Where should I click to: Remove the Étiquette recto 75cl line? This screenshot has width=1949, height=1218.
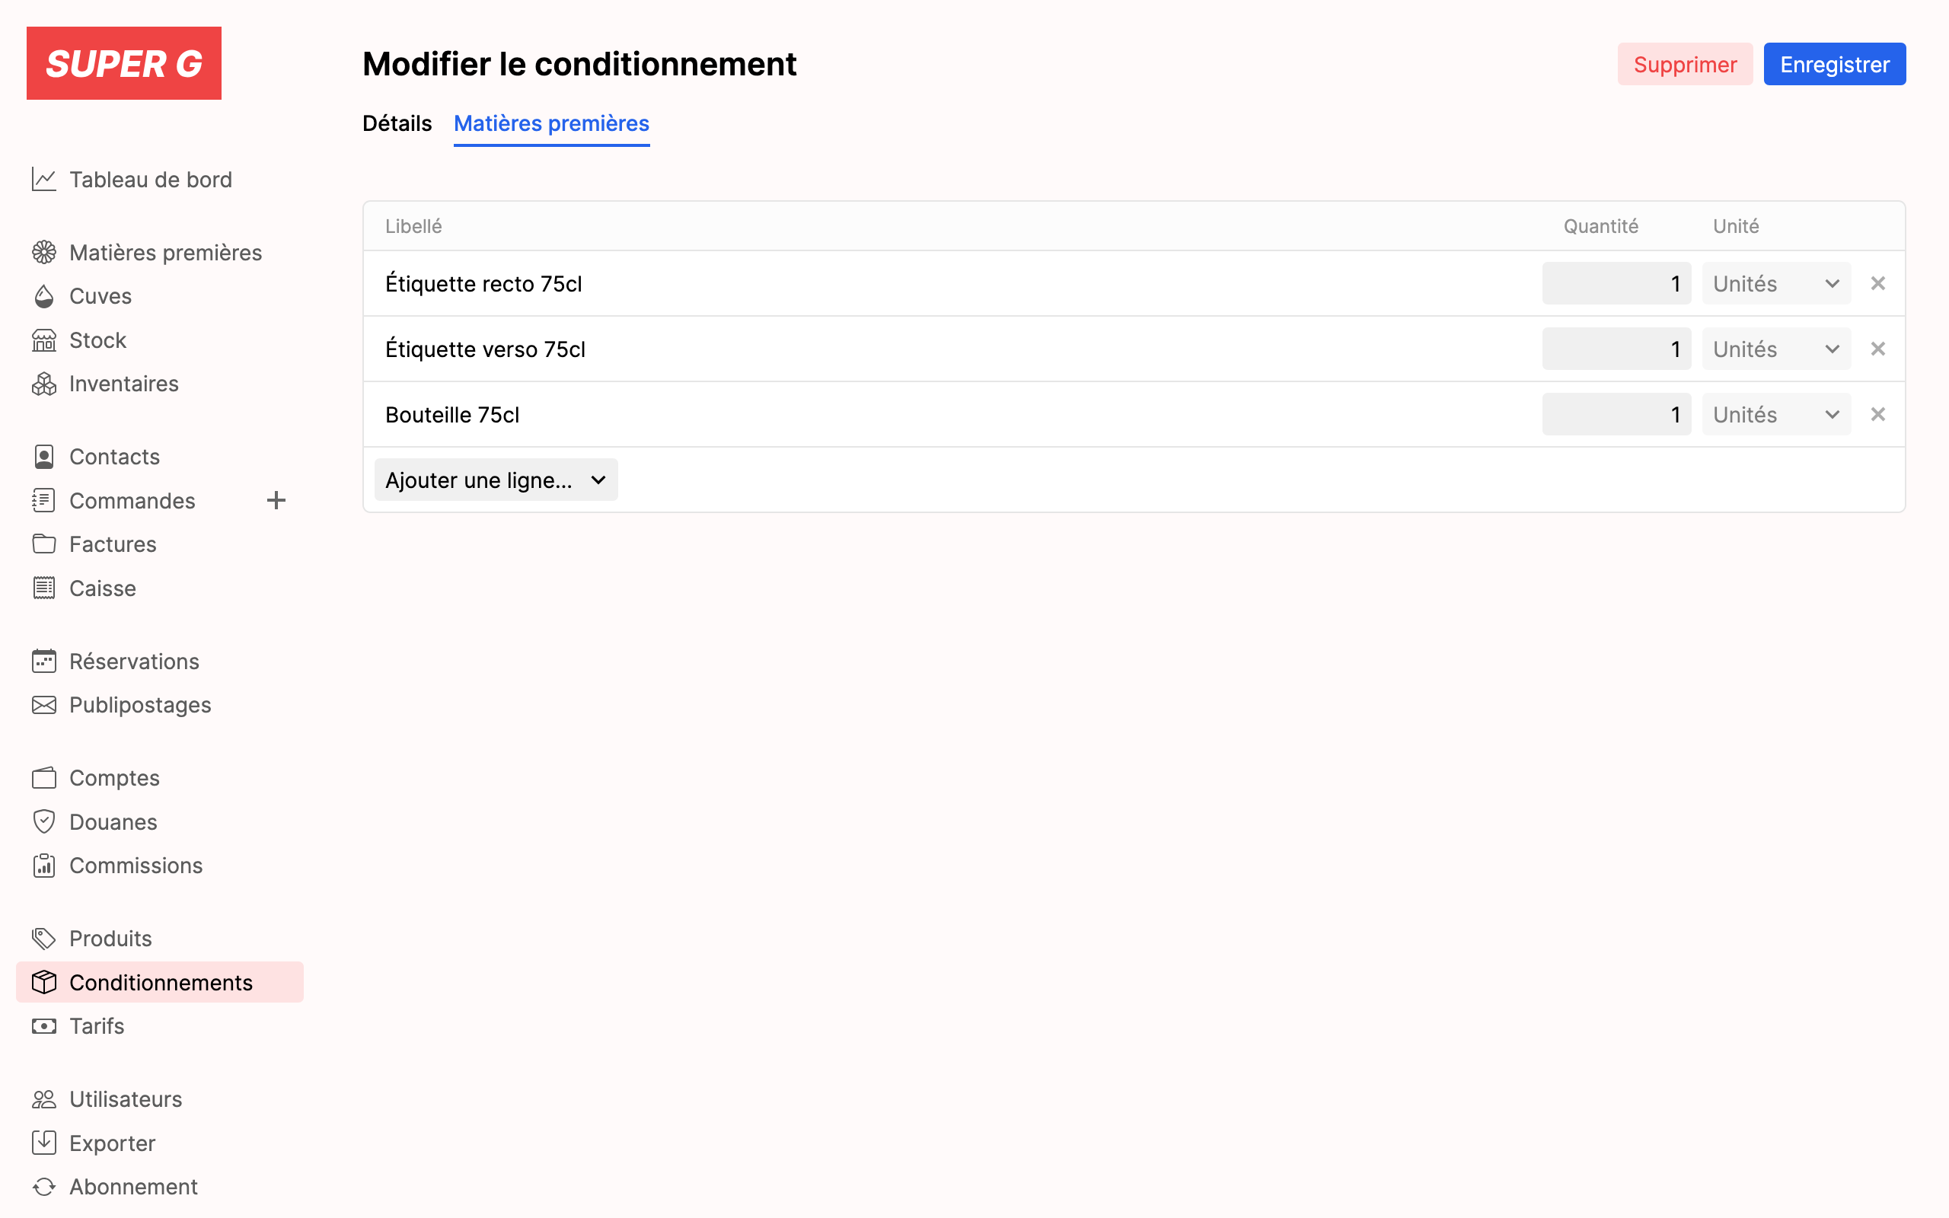tap(1877, 283)
